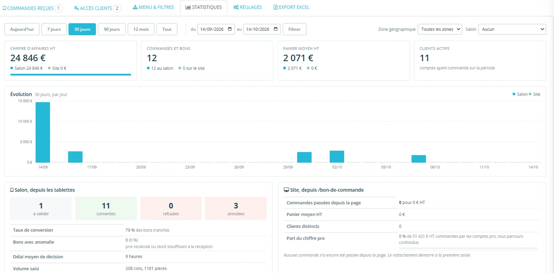The height and width of the screenshot is (273, 554).
Task: Open the Réglages tab
Action: click(x=248, y=7)
